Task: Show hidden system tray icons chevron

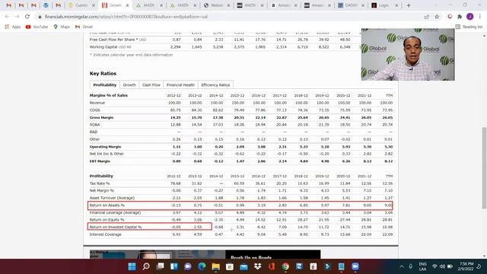Action: [402, 266]
